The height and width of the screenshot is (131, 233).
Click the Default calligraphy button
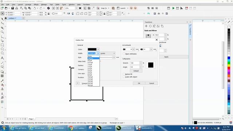(136, 71)
